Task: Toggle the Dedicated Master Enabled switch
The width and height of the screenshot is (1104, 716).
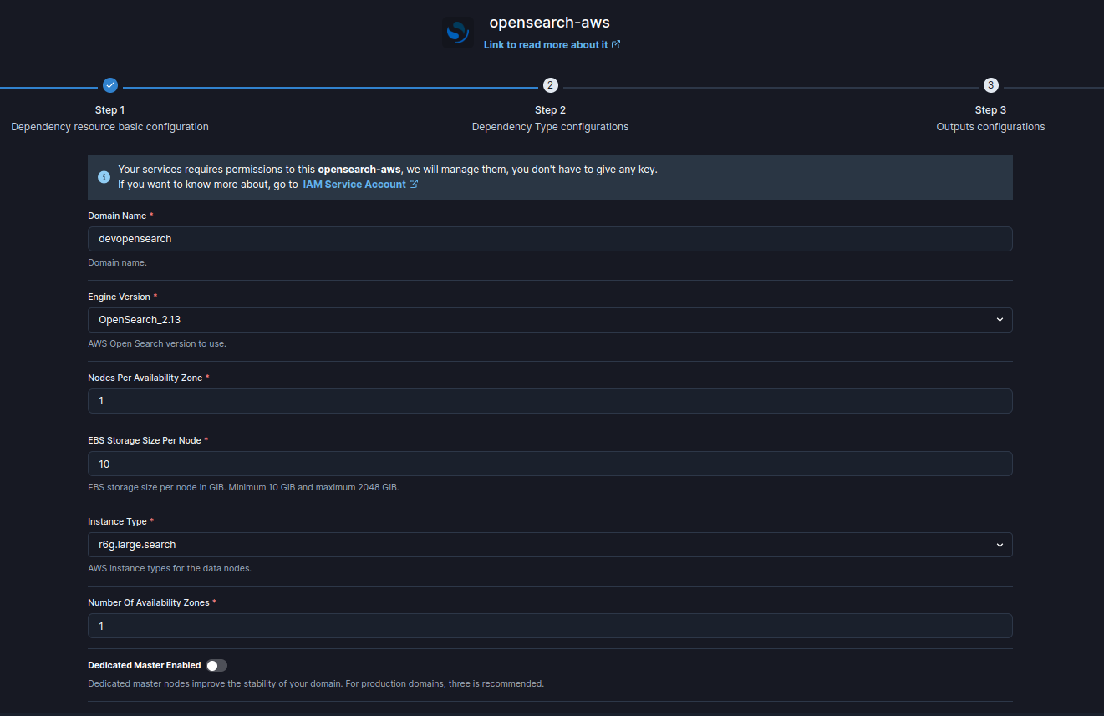Action: coord(216,665)
